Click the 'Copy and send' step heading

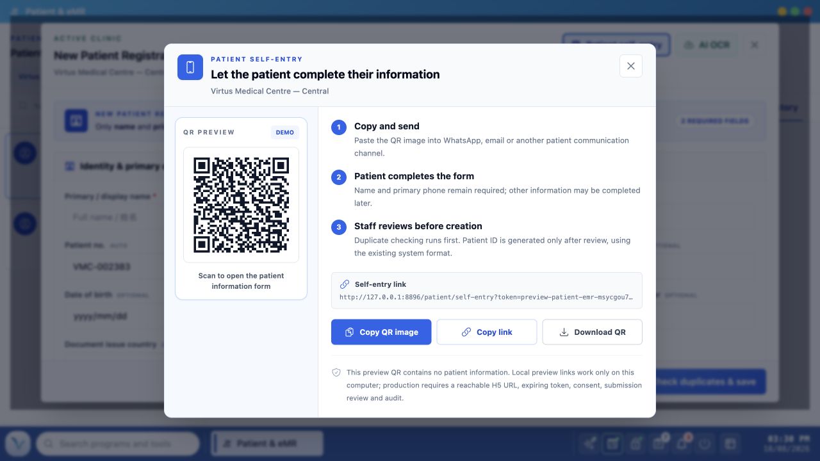[x=387, y=126]
